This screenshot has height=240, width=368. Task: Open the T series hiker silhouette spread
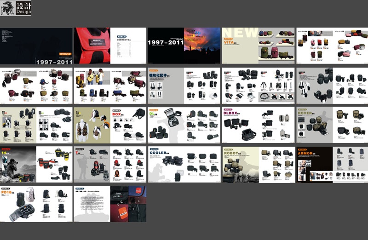pyautogui.click(x=110, y=165)
